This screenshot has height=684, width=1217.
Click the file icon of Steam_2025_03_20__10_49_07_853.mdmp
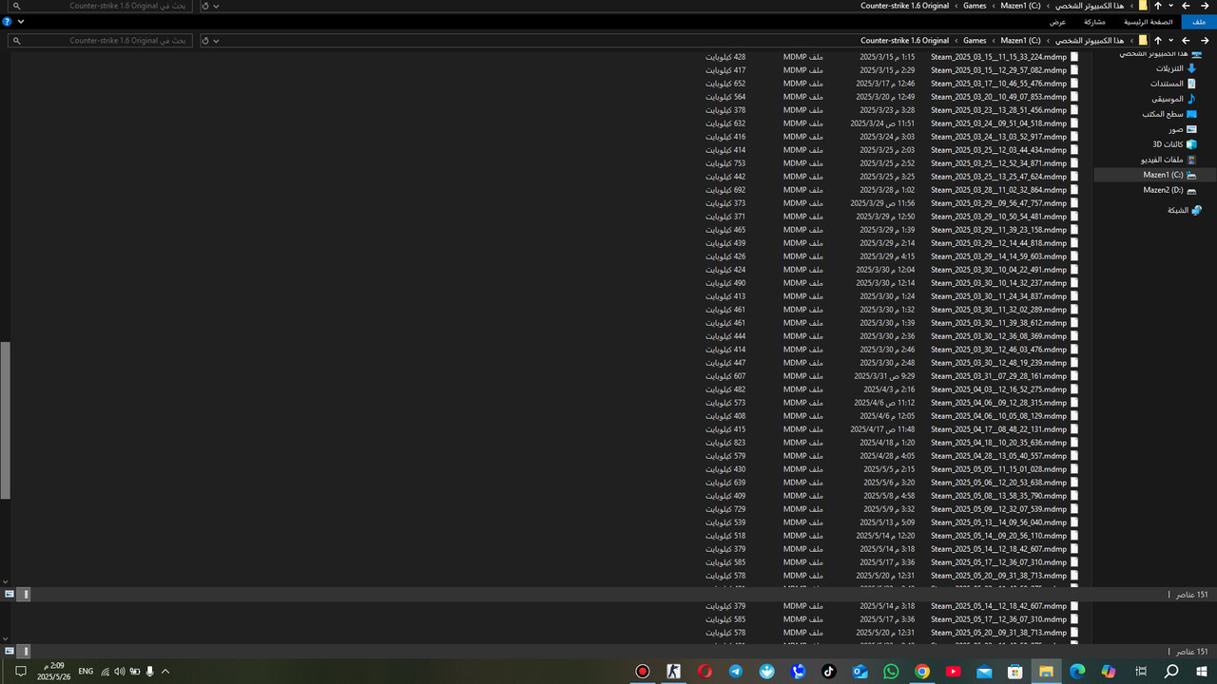click(1075, 97)
